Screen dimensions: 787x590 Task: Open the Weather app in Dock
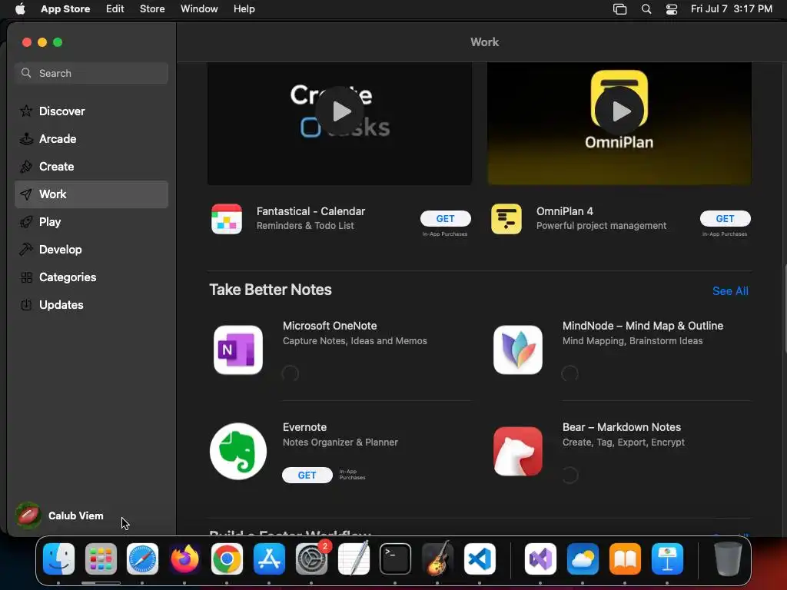[583, 559]
